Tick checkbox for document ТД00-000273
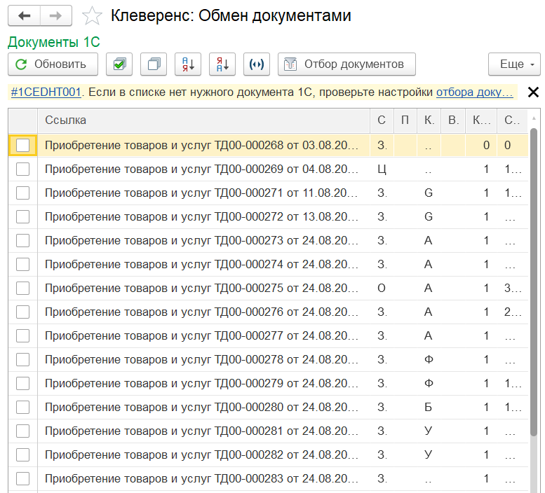This screenshot has width=545, height=493. coord(23,240)
